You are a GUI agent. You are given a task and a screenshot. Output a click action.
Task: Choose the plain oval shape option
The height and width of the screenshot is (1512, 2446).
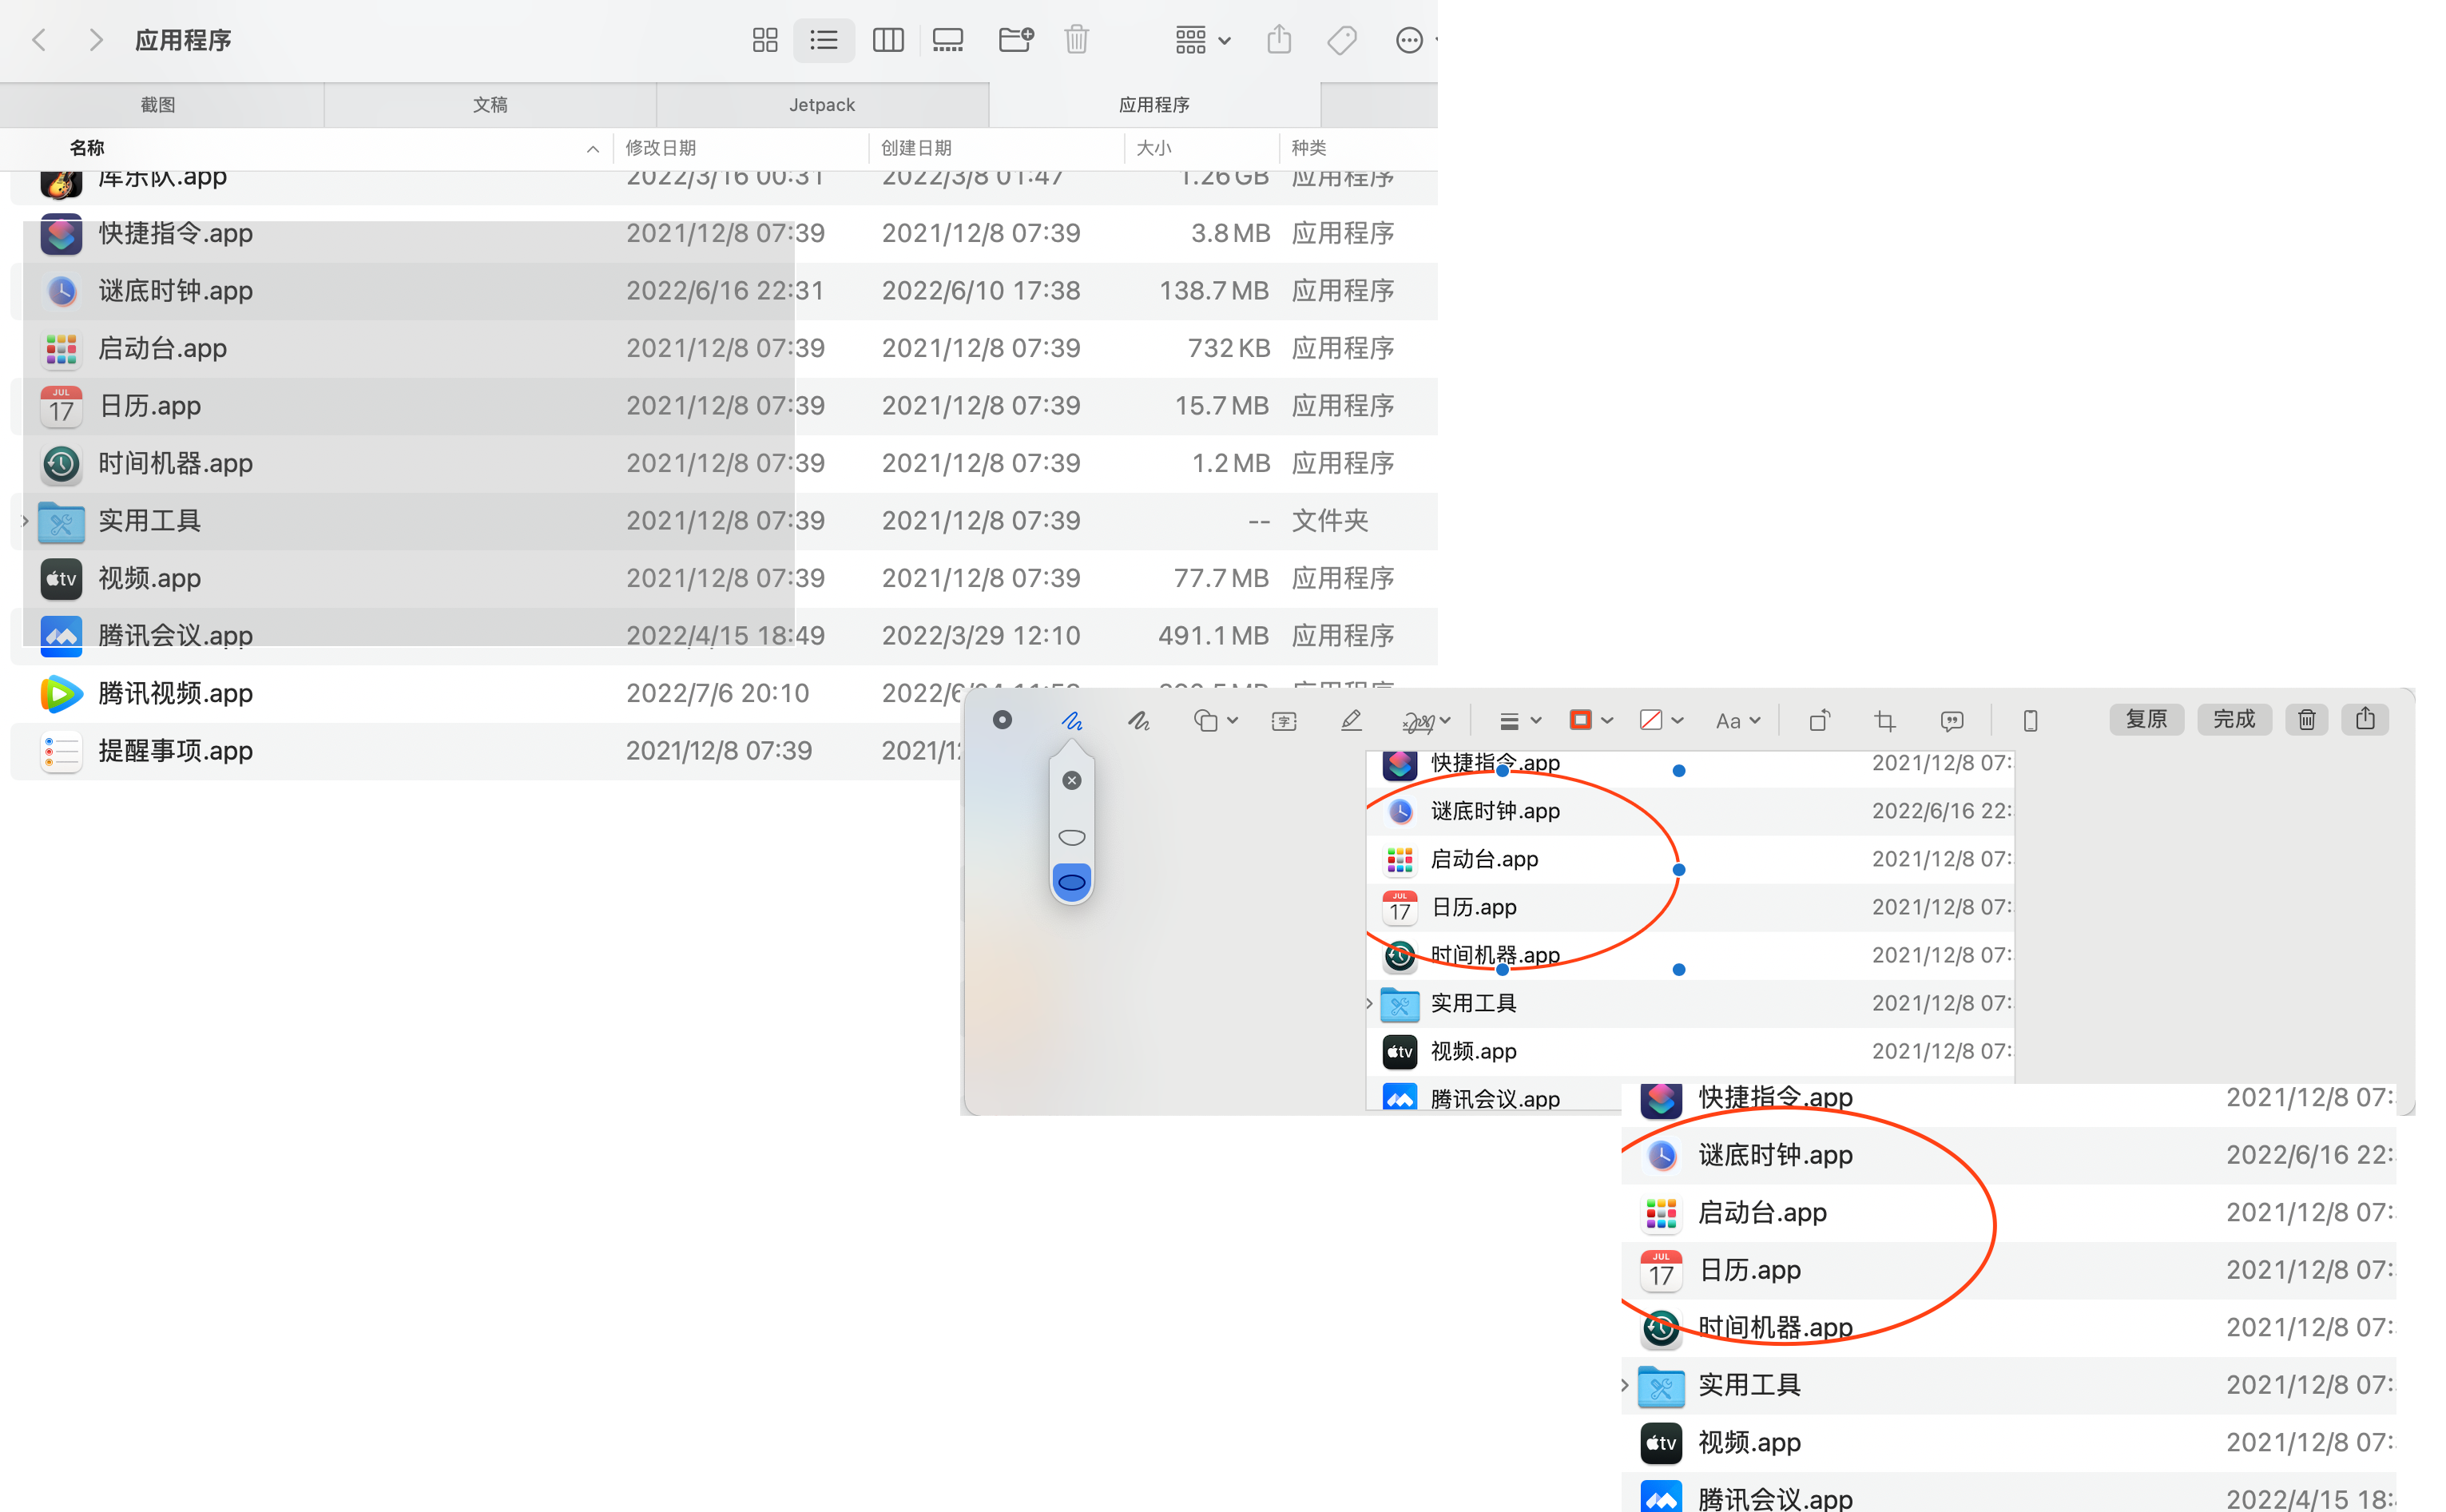pyautogui.click(x=1071, y=837)
